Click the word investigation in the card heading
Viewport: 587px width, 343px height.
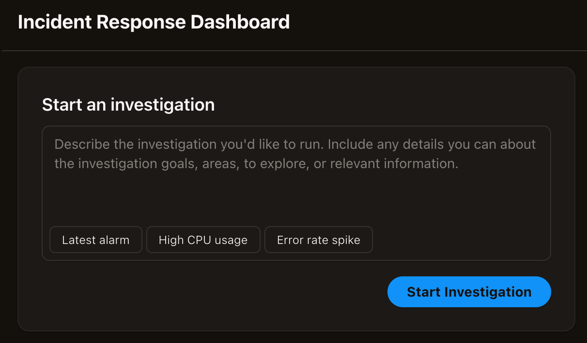163,105
